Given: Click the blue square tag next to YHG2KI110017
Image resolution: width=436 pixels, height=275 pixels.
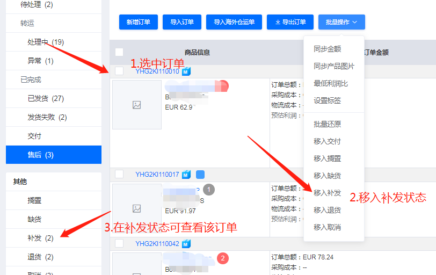Looking at the screenshot, I should (200, 175).
